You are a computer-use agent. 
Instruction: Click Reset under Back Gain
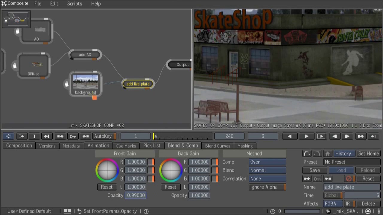[171, 187]
